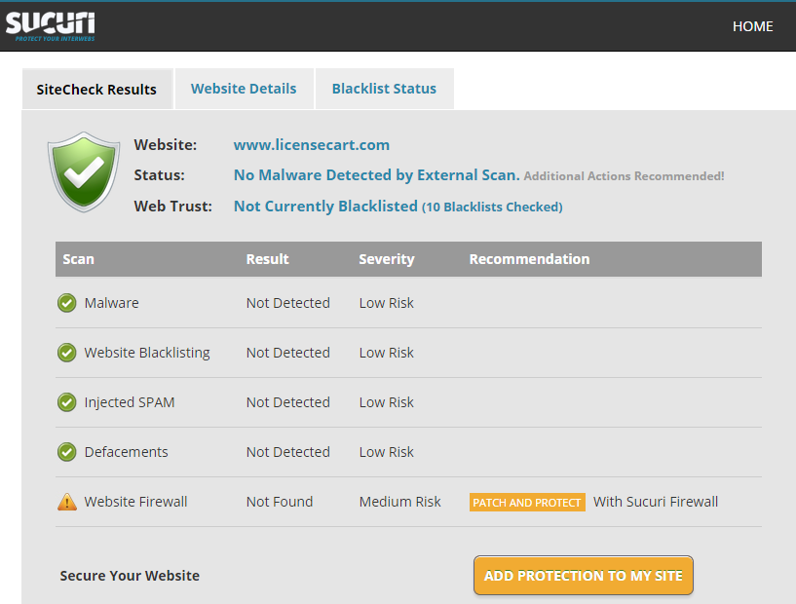Viewport: 796px width, 604px height.
Task: Click the Website: label
Action: click(x=166, y=145)
